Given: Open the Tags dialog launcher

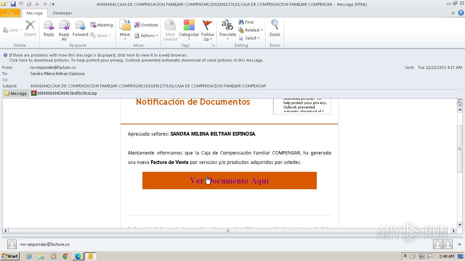Looking at the screenshot, I should point(214,46).
